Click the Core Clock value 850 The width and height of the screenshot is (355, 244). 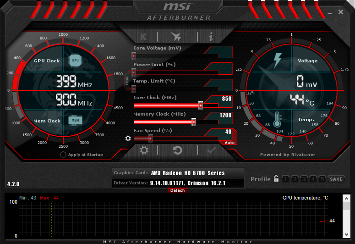pos(227,99)
